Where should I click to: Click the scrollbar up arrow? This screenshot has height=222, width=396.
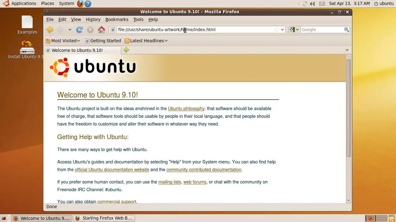[349, 57]
